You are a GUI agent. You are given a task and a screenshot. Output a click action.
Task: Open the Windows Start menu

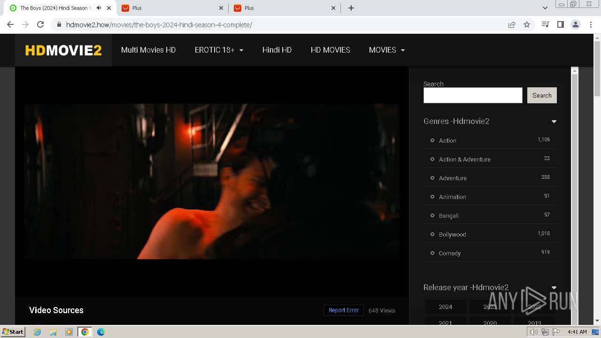point(13,331)
